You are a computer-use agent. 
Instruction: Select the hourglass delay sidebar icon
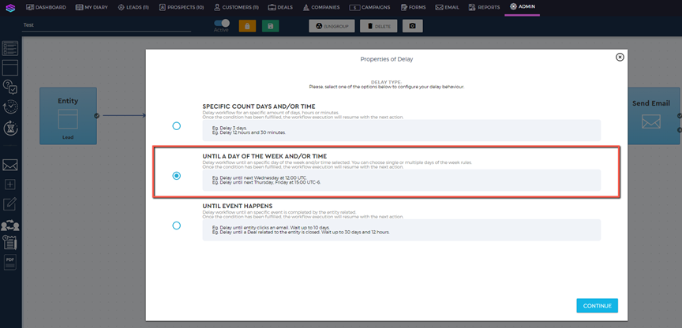[x=10, y=128]
